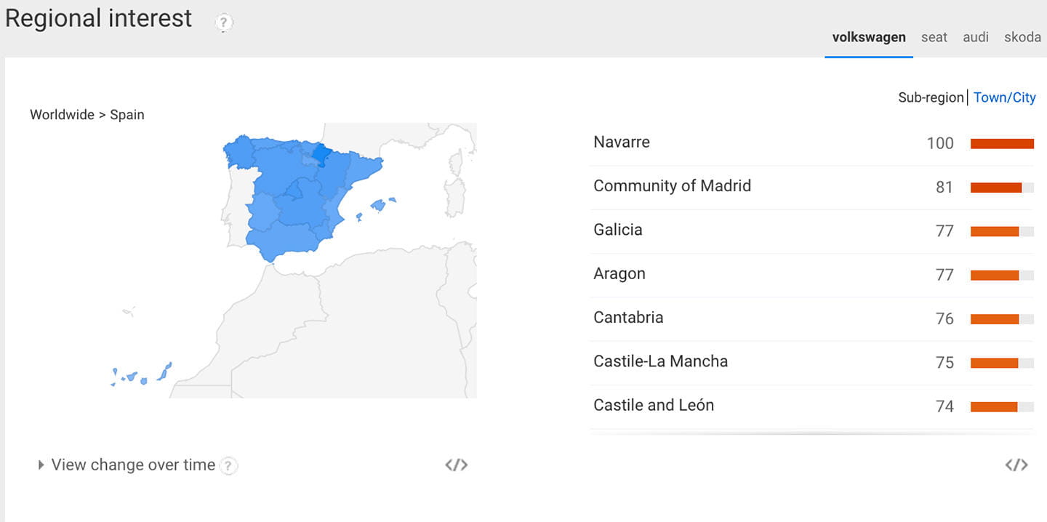The width and height of the screenshot is (1047, 522).
Task: Select Galicia in the region list
Action: (x=813, y=230)
